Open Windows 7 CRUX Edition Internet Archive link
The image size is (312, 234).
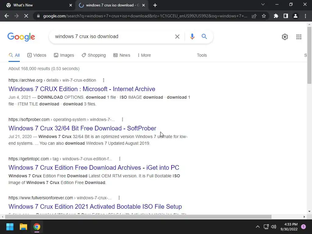[82, 89]
